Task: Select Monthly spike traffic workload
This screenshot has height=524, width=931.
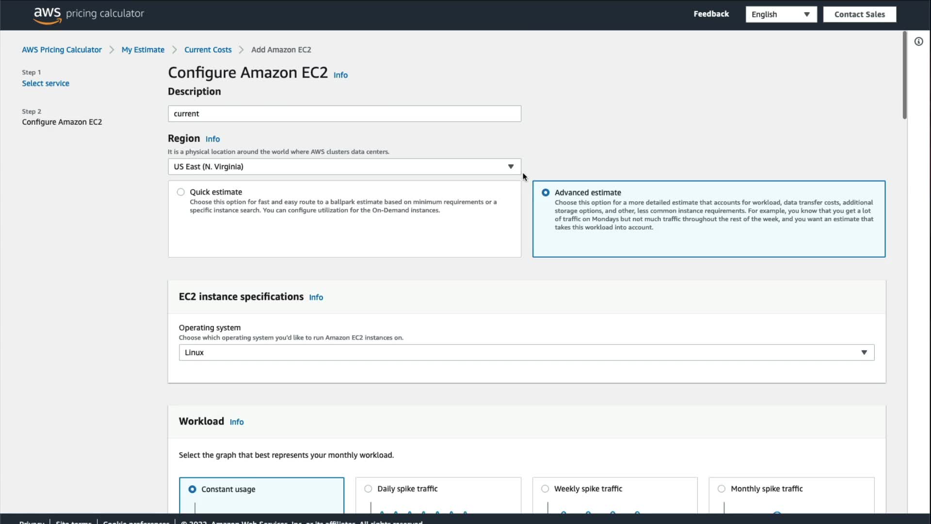Action: [x=722, y=489]
